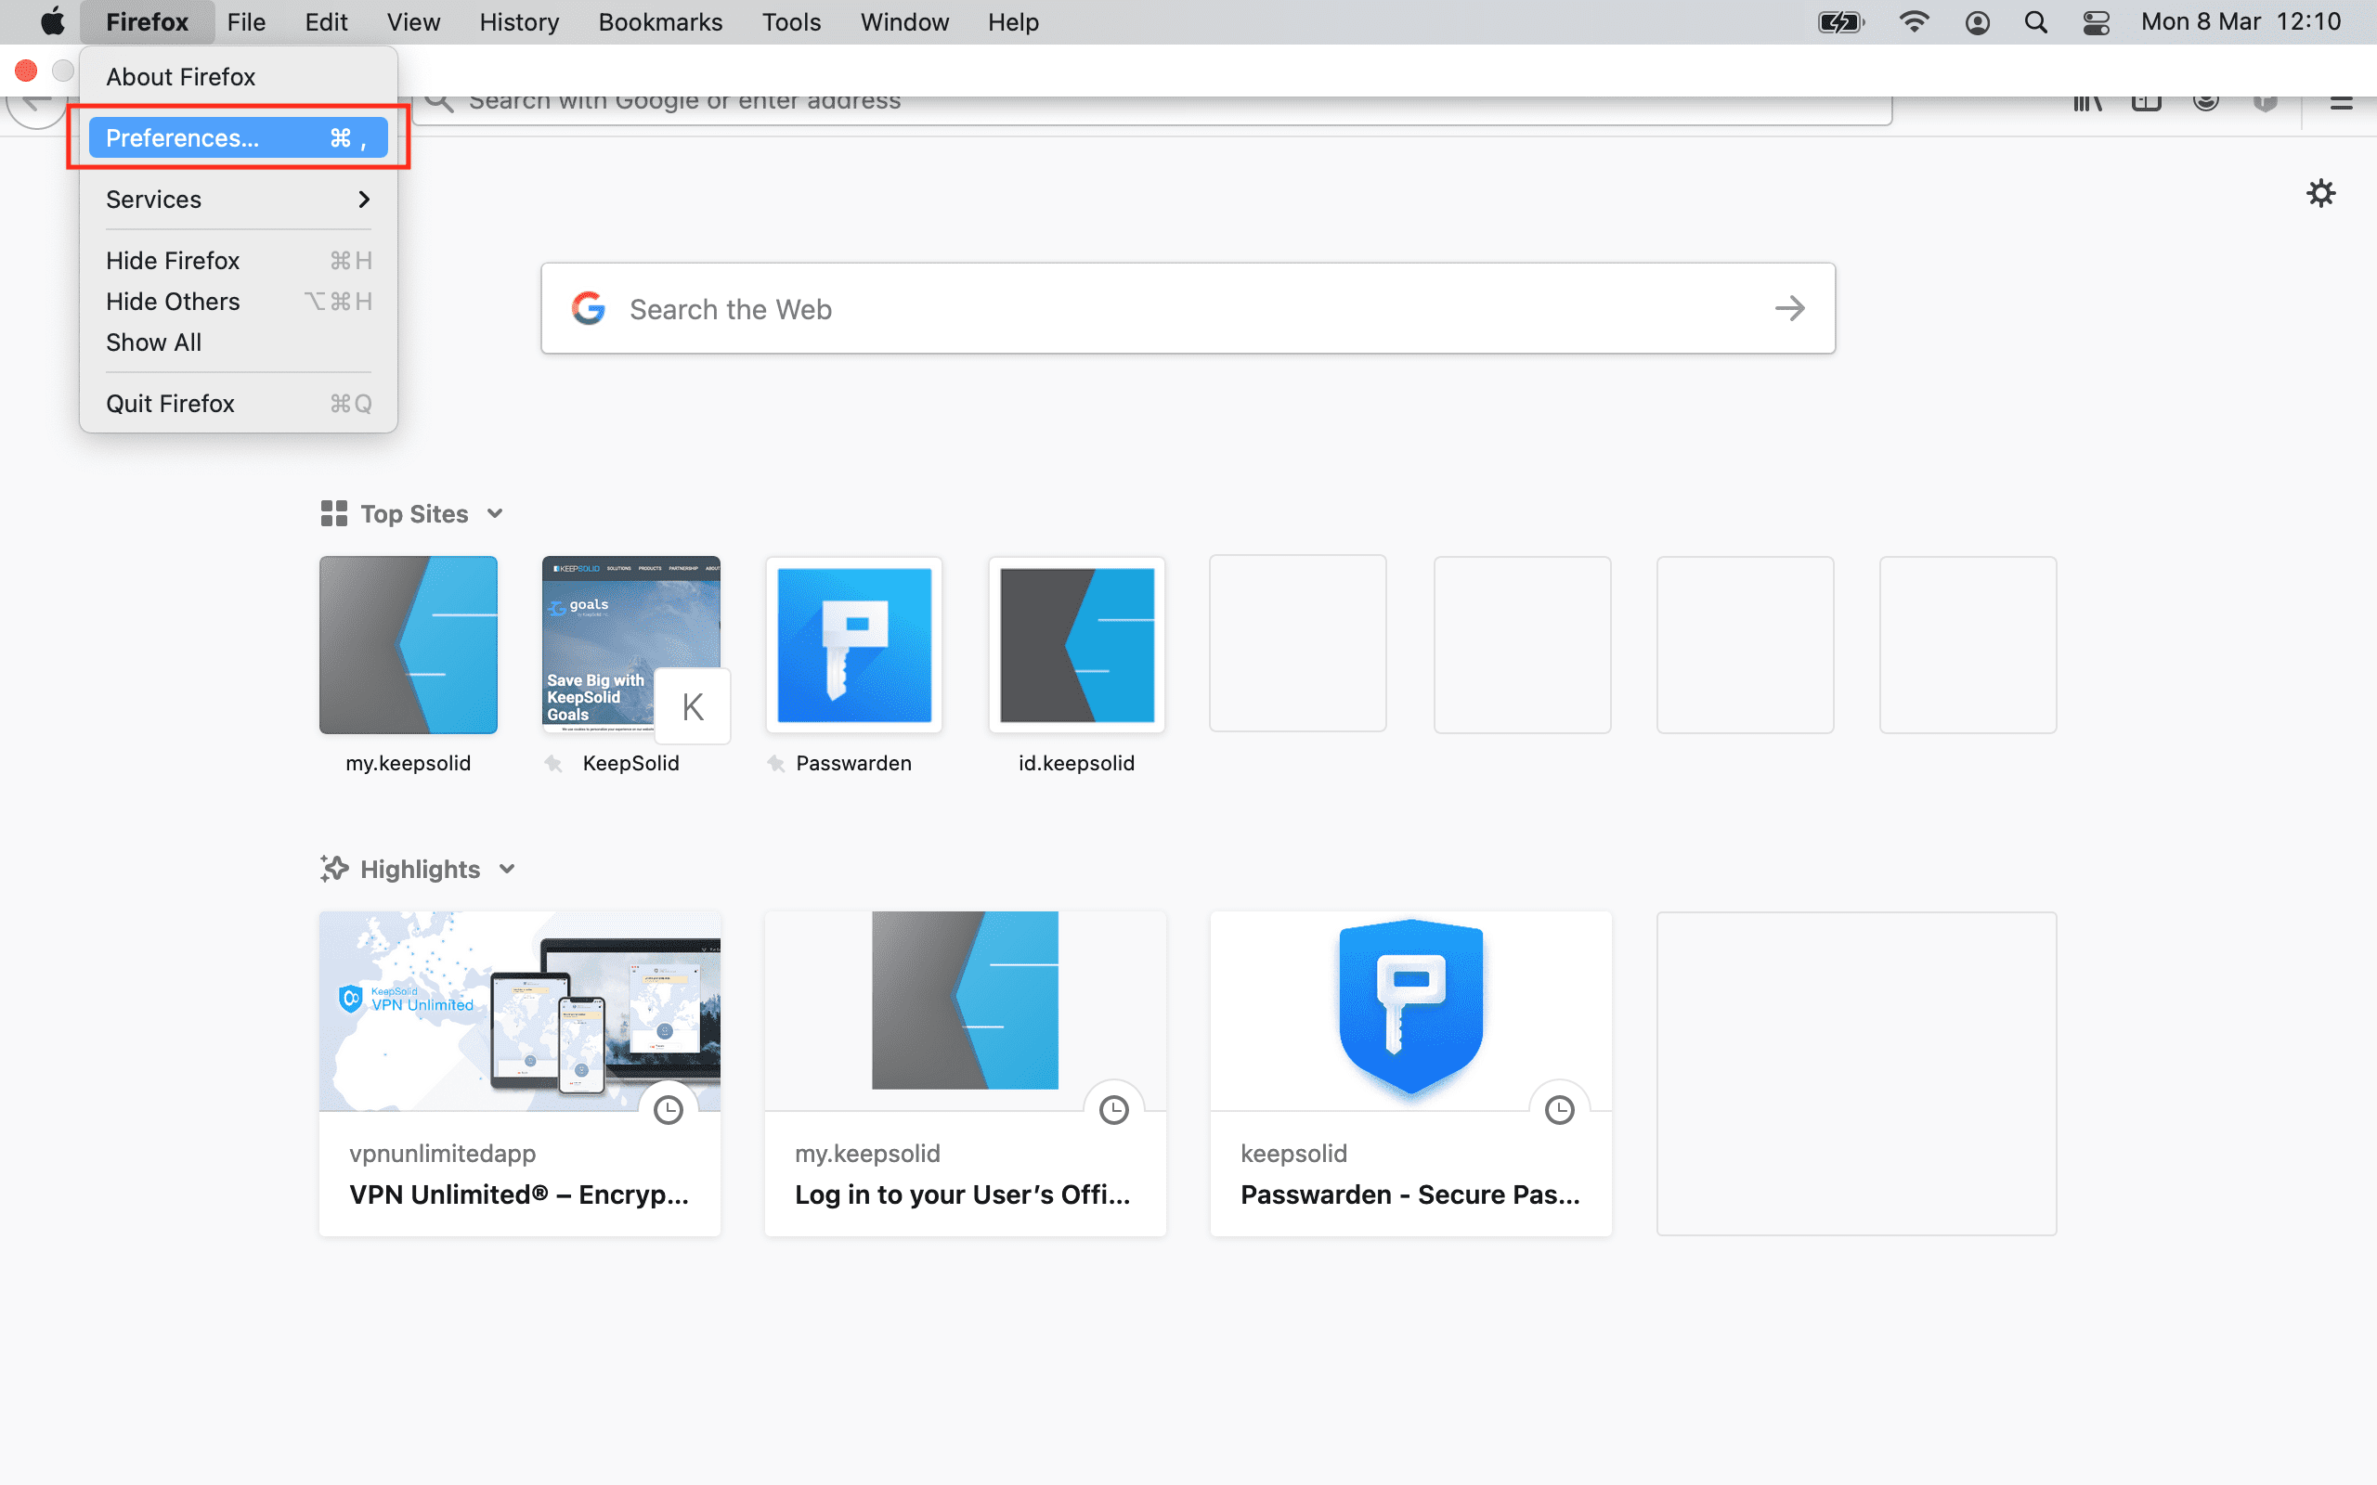
Task: Collapse the Highlights section
Action: pyautogui.click(x=507, y=868)
